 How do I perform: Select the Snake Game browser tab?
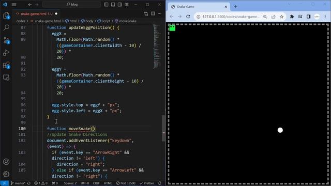click(x=199, y=7)
